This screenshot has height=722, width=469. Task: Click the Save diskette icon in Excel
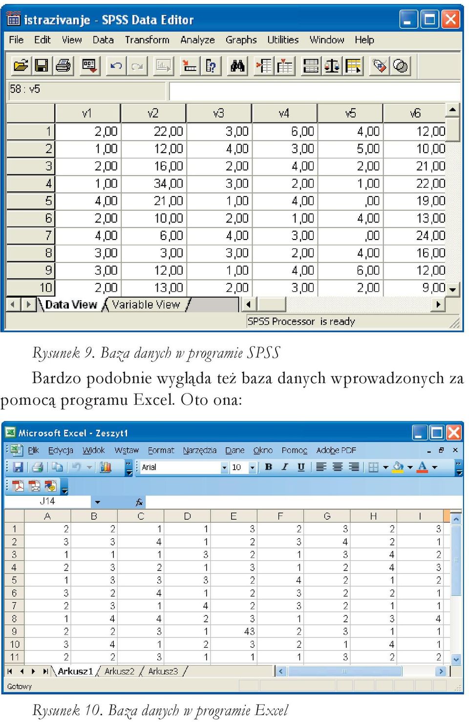pos(18,467)
